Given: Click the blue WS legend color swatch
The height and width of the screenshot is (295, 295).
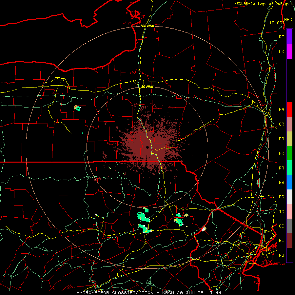Looking at the screenshot, I should [289, 182].
